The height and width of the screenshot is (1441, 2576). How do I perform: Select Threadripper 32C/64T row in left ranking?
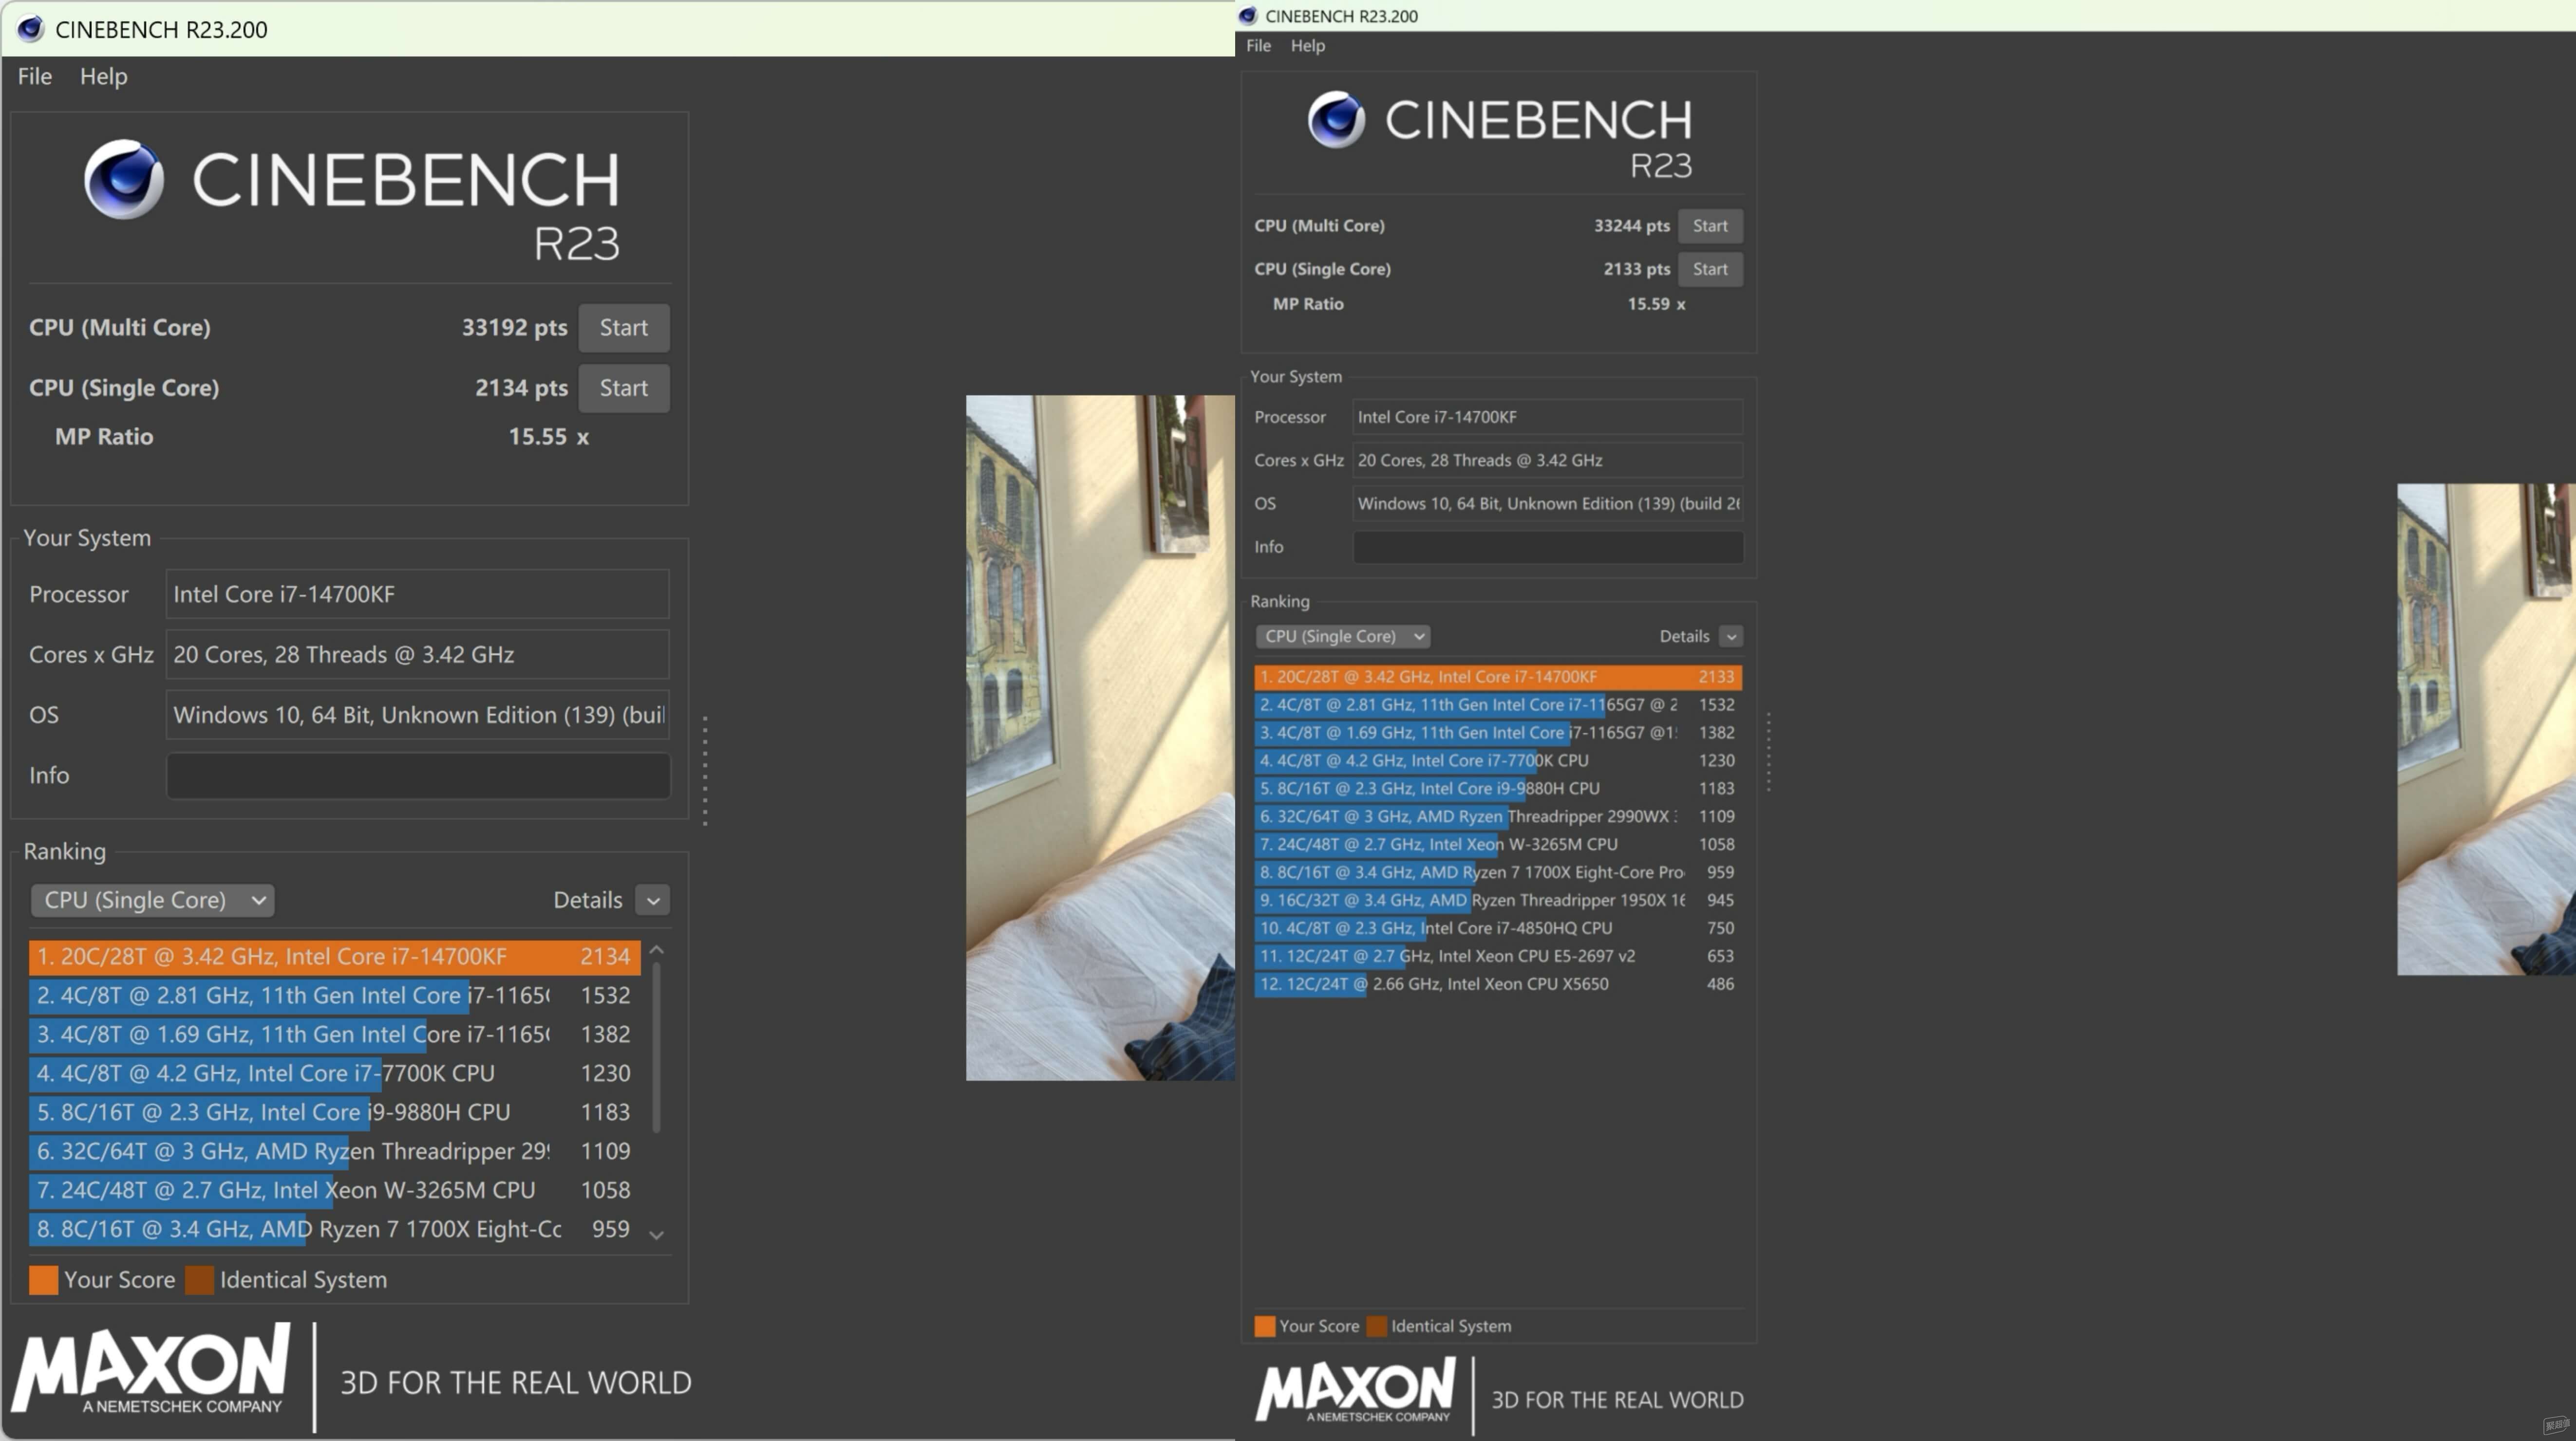[334, 1151]
